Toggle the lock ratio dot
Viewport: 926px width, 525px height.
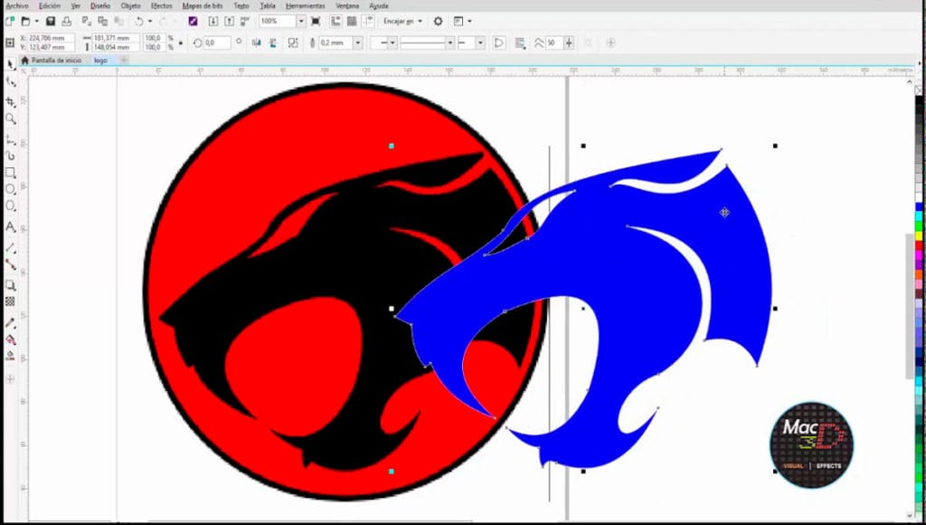click(x=181, y=43)
